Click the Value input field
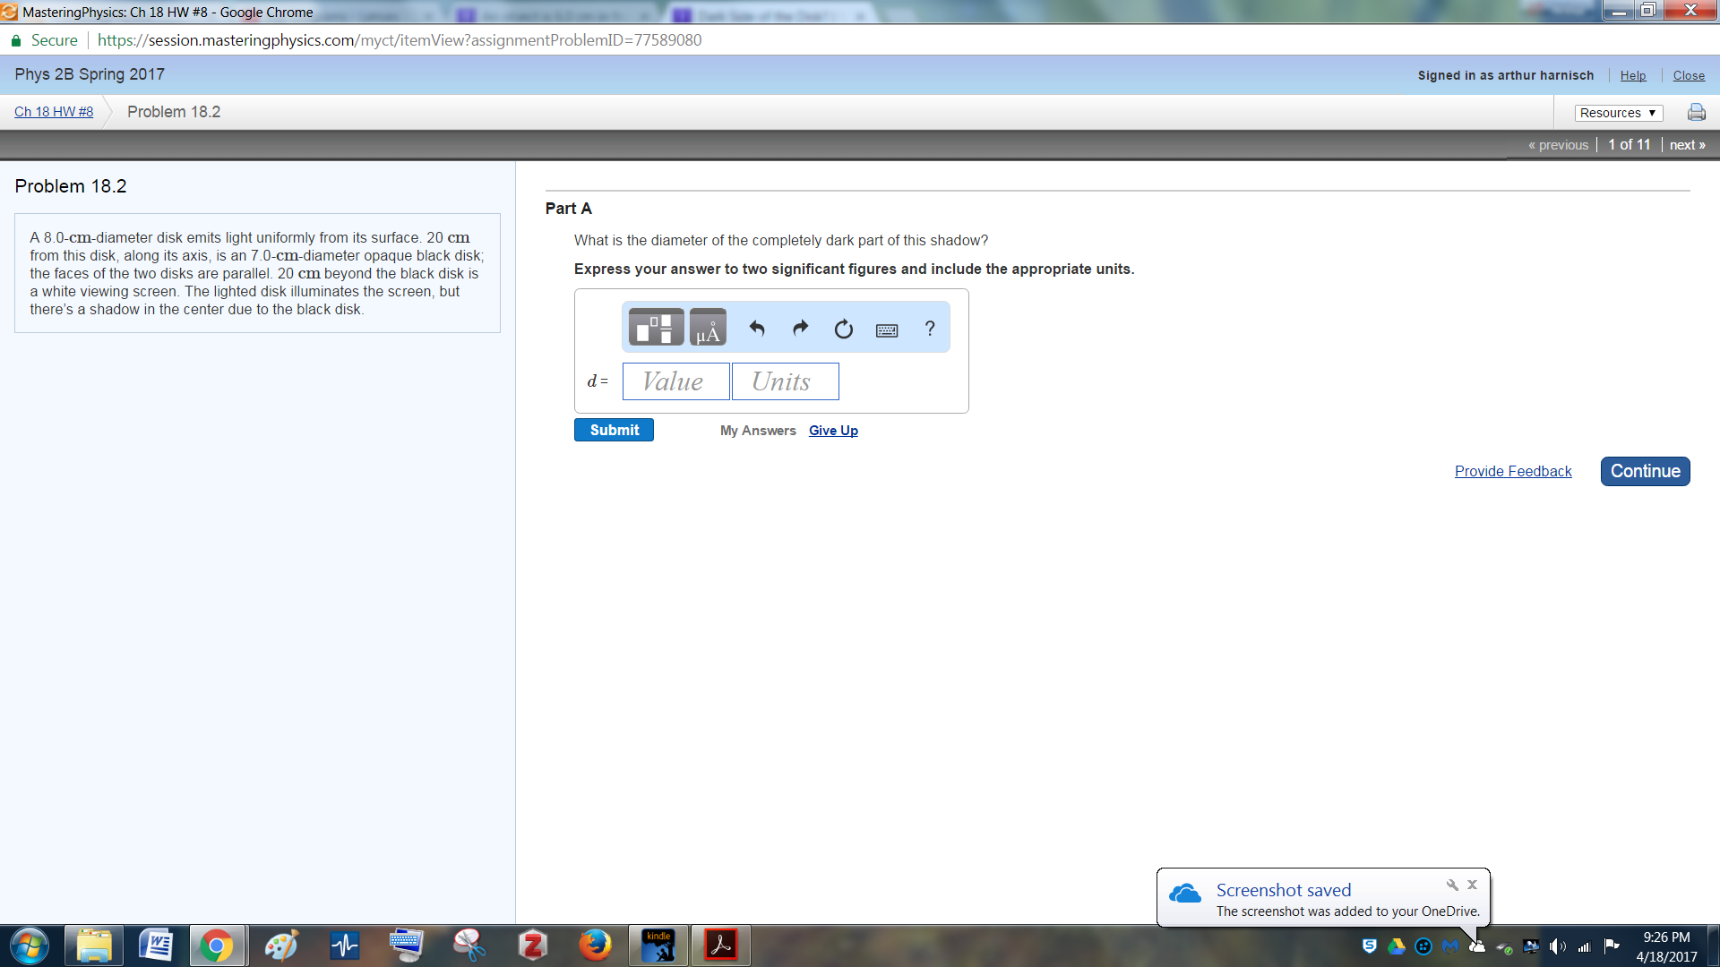Screen dimensions: 1720x967 (676, 381)
